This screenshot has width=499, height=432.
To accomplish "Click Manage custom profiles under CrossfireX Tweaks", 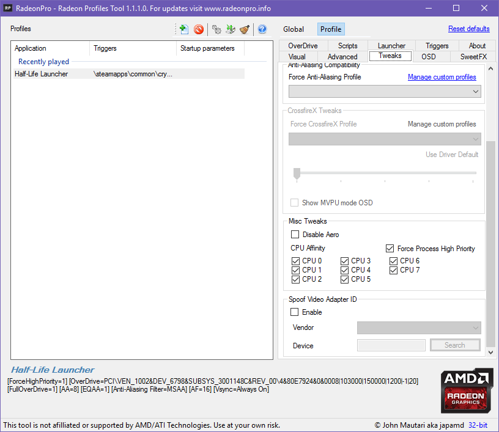I will click(x=442, y=124).
